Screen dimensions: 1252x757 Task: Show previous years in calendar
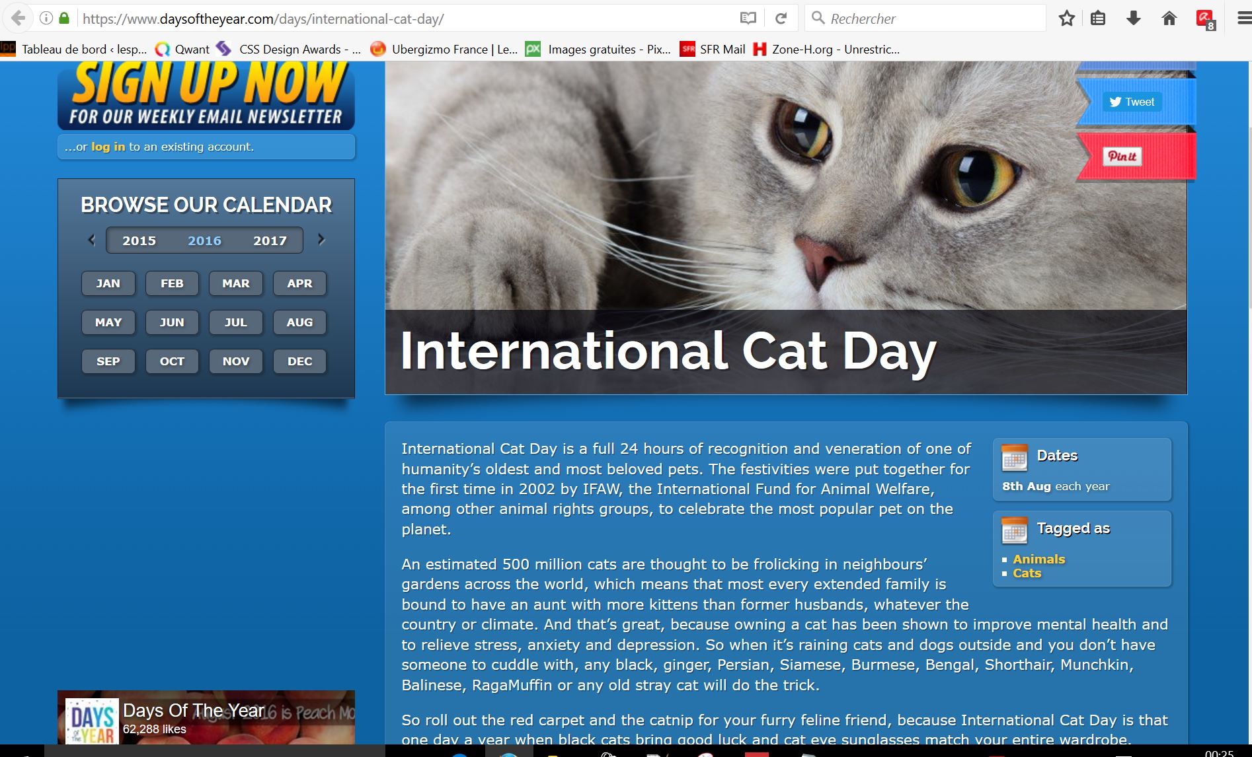[92, 240]
